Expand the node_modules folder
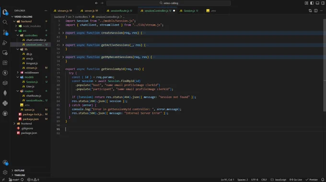This screenshot has height=182, width=326. click(16, 26)
